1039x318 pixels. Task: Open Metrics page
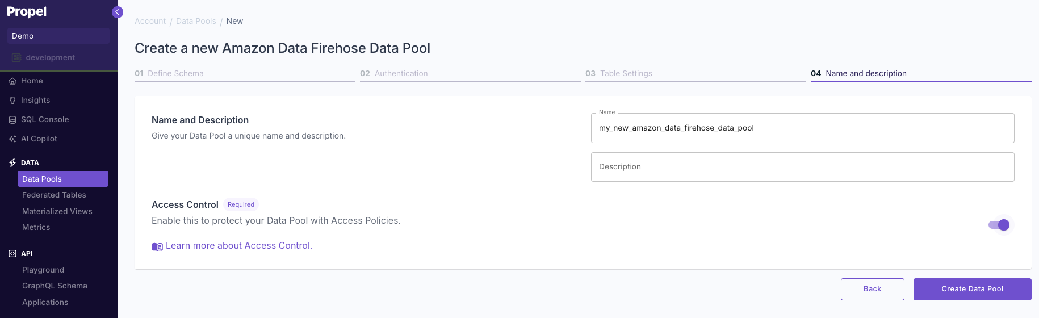pyautogui.click(x=36, y=228)
